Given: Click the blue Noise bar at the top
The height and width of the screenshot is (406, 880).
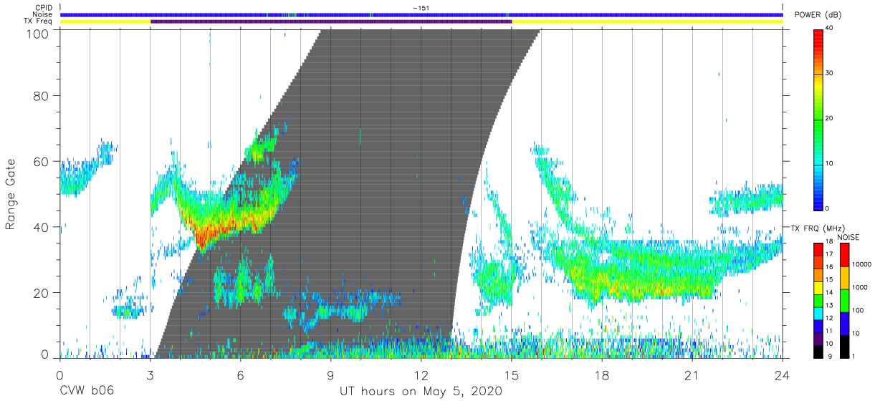Looking at the screenshot, I should point(421,14).
